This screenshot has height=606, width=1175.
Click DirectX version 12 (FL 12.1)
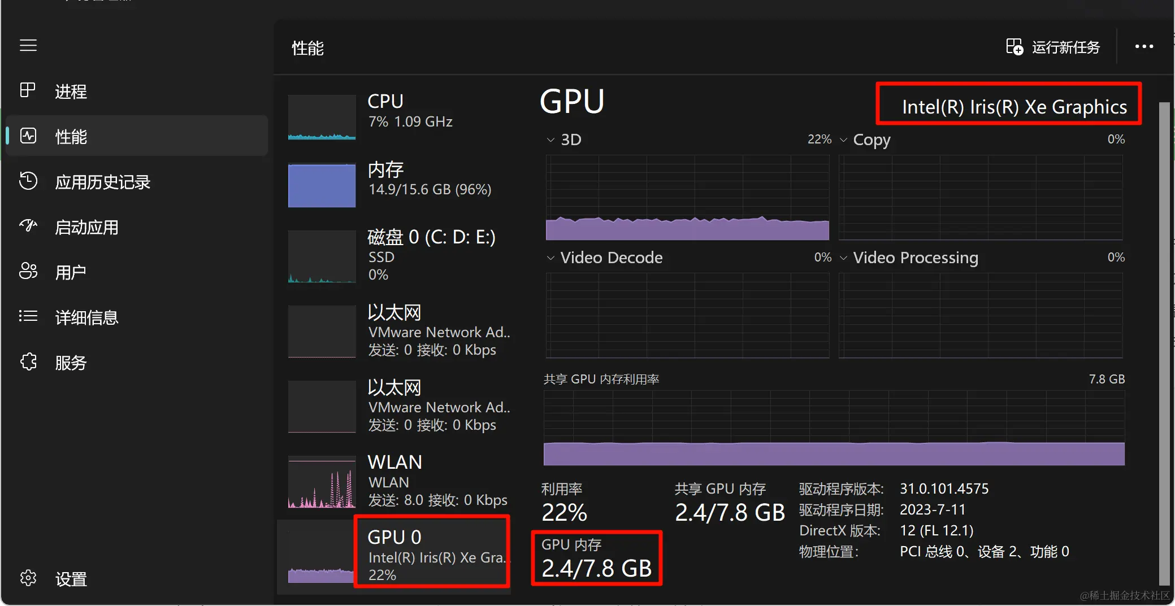(x=936, y=530)
